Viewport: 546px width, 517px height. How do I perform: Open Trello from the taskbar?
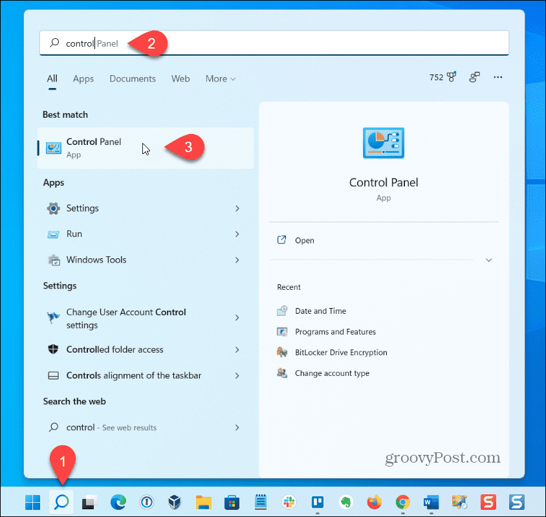(x=317, y=501)
